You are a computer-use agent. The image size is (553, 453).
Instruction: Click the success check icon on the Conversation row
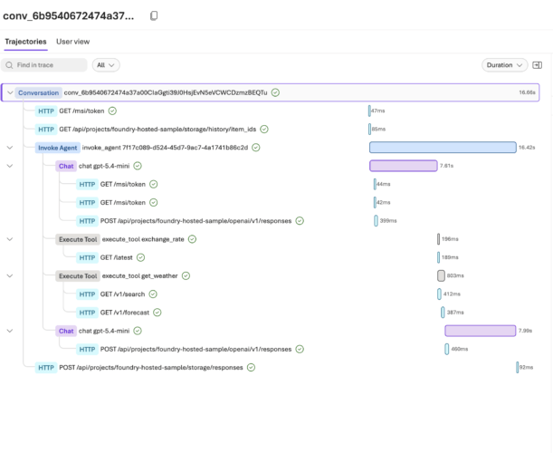275,92
